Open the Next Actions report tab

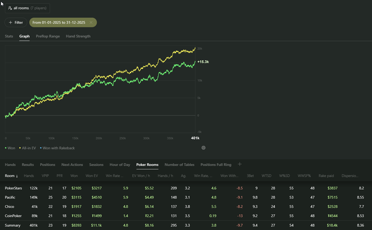pyautogui.click(x=72, y=164)
